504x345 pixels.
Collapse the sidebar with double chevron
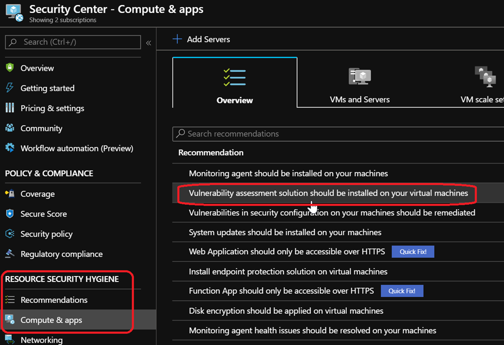[148, 43]
